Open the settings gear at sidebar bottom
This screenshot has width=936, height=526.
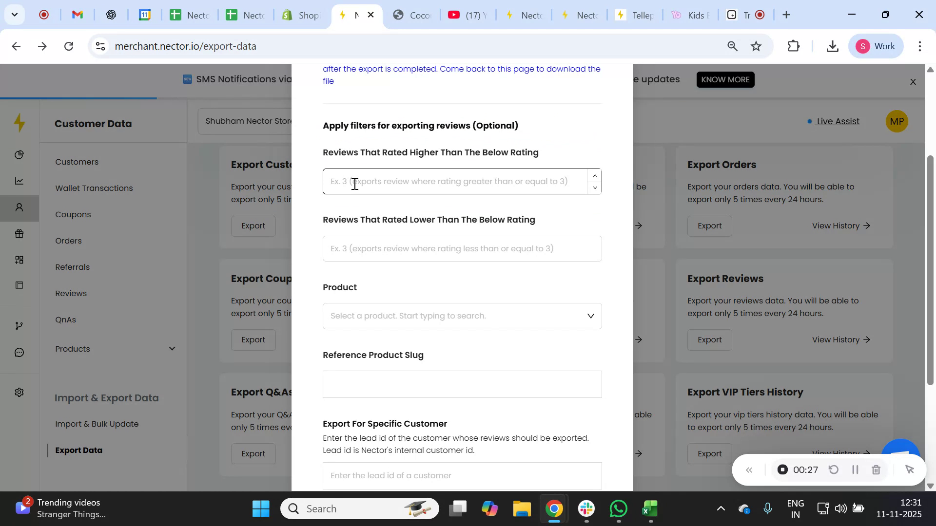point(19,392)
